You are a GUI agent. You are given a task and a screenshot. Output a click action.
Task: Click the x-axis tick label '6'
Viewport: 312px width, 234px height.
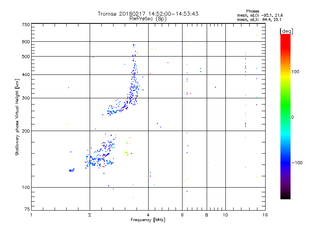click(x=182, y=215)
